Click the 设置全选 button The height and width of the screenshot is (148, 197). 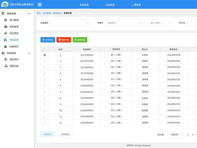[48, 134]
